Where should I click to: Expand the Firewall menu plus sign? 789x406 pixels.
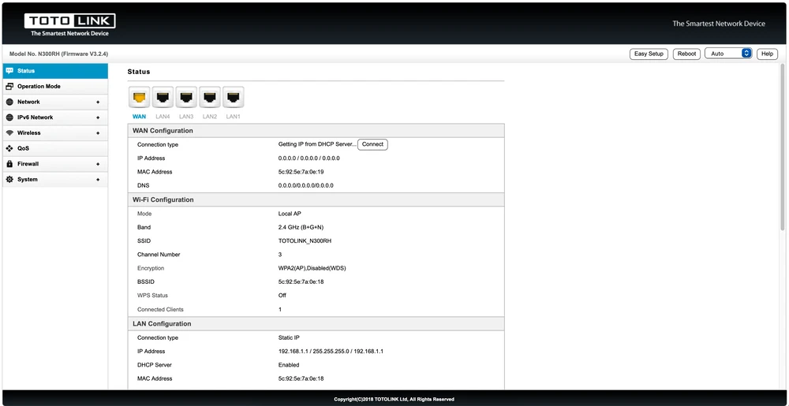pos(98,164)
